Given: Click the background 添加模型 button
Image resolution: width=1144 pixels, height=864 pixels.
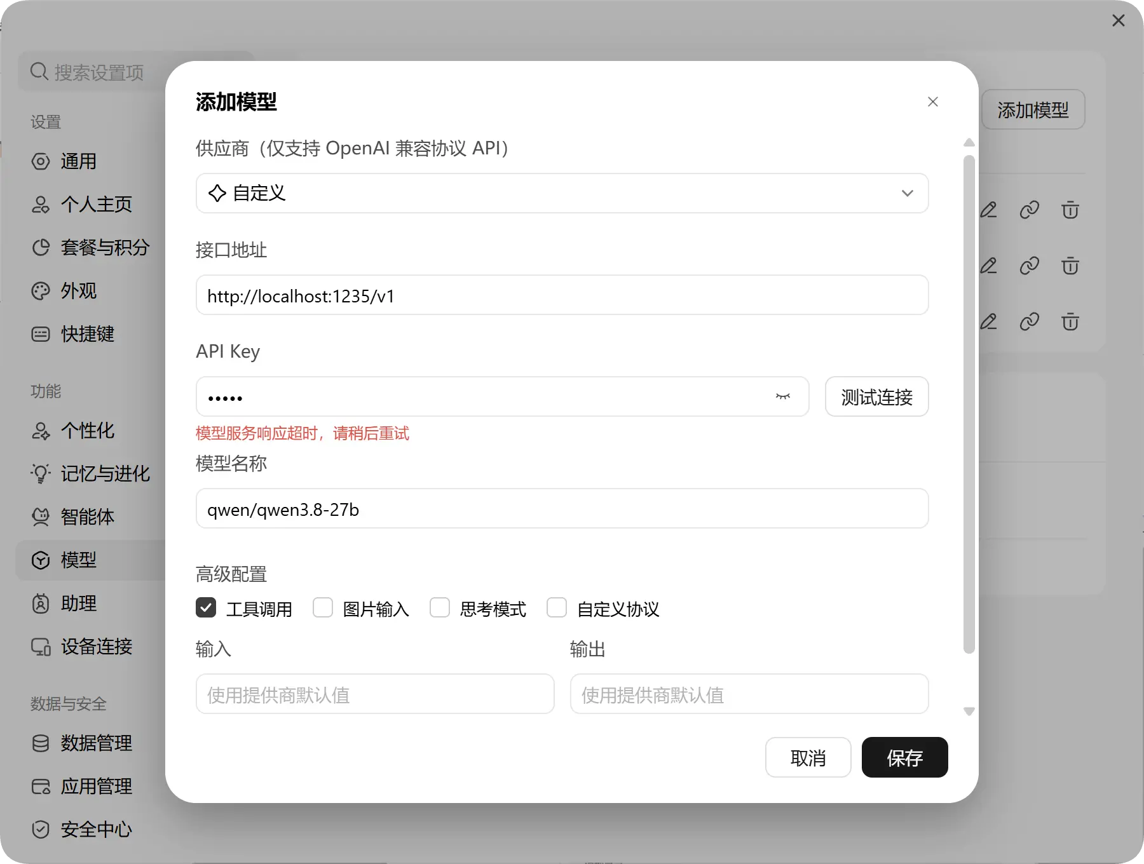Looking at the screenshot, I should pyautogui.click(x=1033, y=110).
